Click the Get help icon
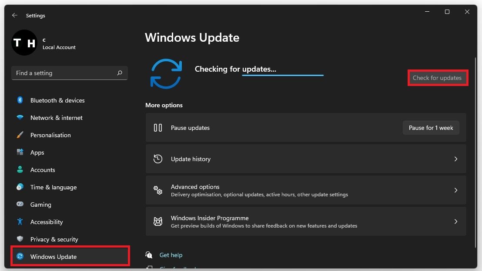This screenshot has height=271, width=482. [x=149, y=255]
